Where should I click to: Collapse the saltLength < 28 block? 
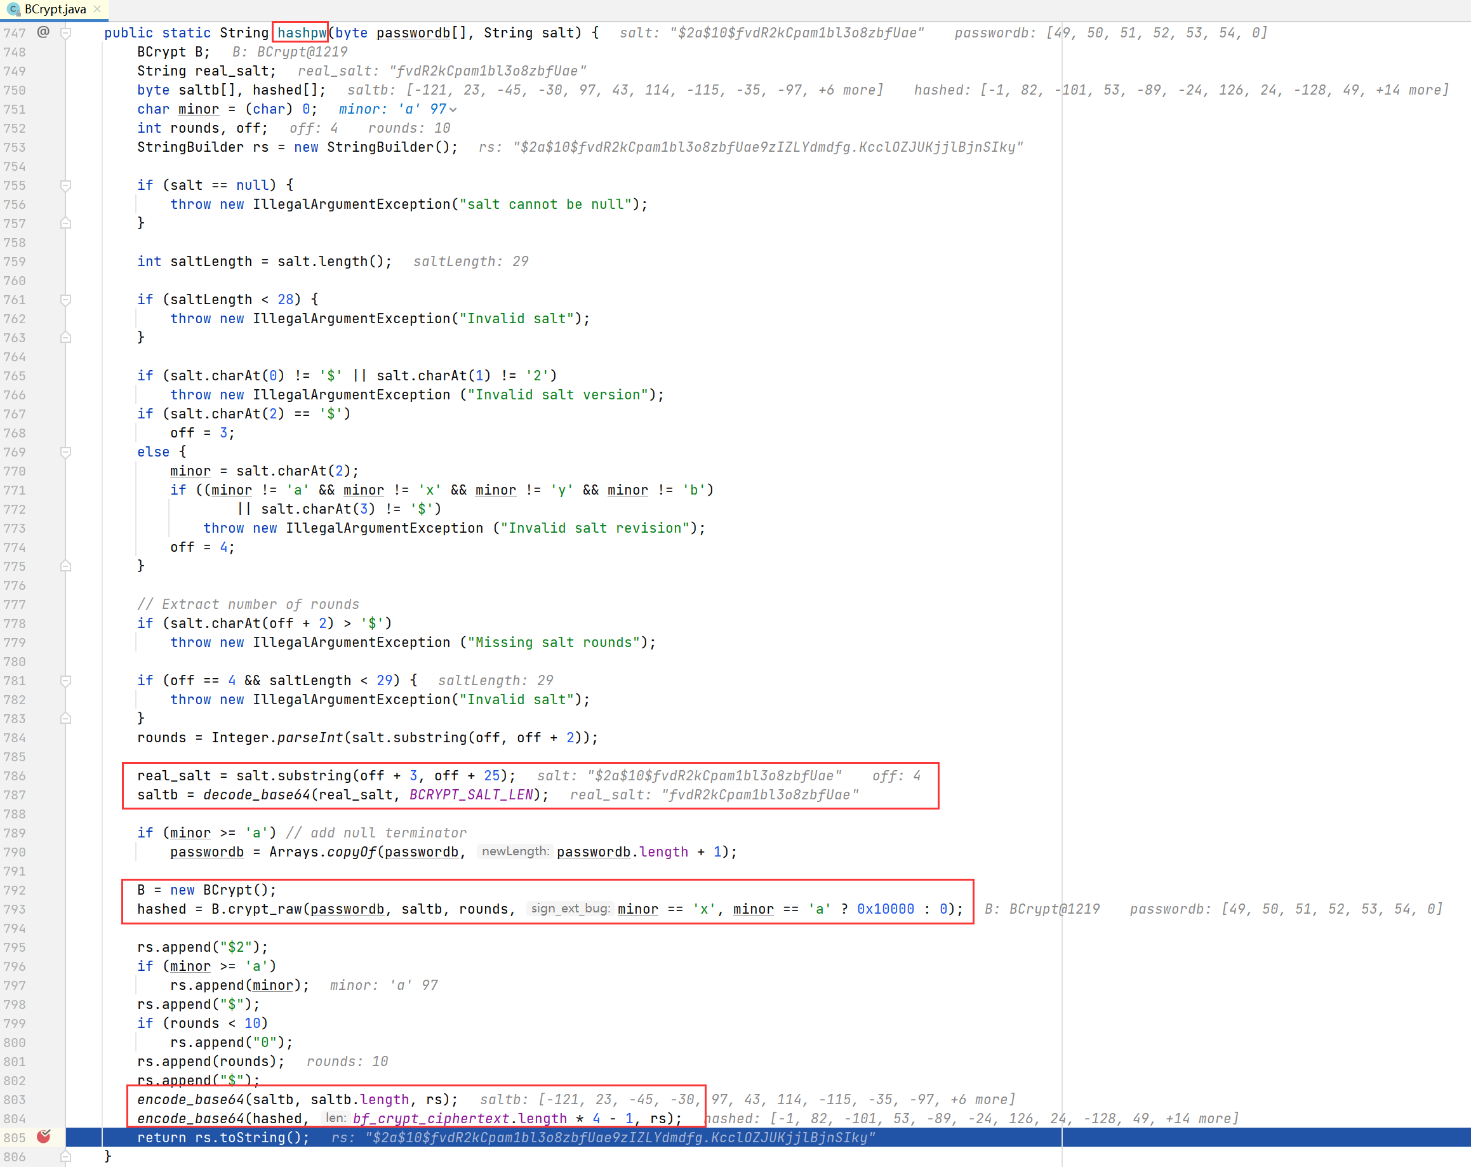(65, 300)
